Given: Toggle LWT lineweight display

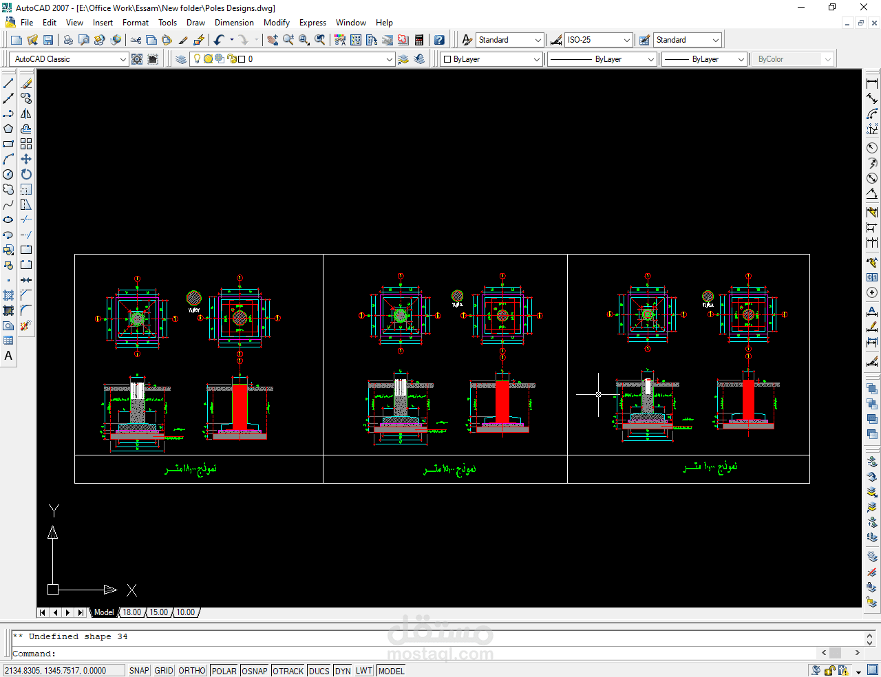Looking at the screenshot, I should 364,671.
